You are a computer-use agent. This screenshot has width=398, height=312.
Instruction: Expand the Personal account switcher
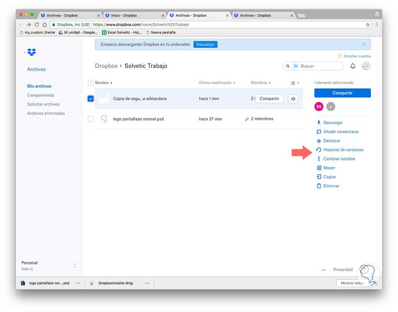74,266
